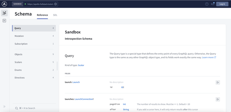Image resolution: width=231 pixels, height=112 pixels.
Task: Open the ID type link
Action: click(122, 87)
